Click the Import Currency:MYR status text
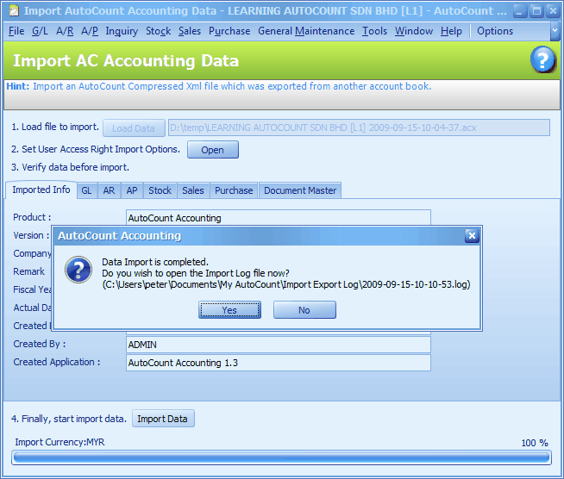Screen dimensions: 564x479 60,442
